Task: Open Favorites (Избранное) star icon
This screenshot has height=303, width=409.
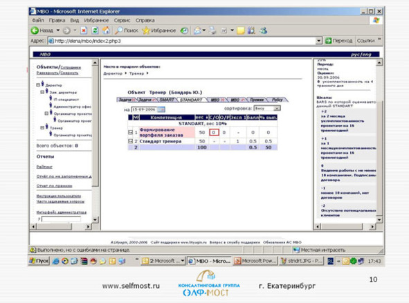Action: click(x=146, y=30)
